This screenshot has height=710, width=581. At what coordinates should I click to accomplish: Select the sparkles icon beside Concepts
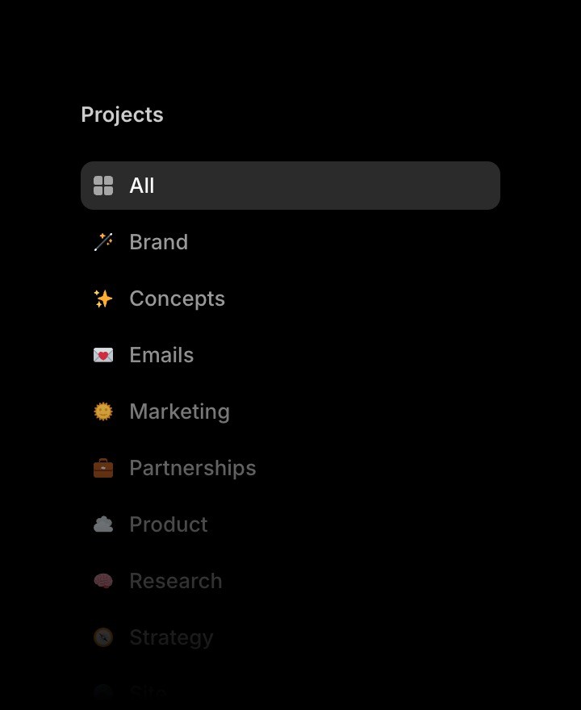(x=102, y=298)
